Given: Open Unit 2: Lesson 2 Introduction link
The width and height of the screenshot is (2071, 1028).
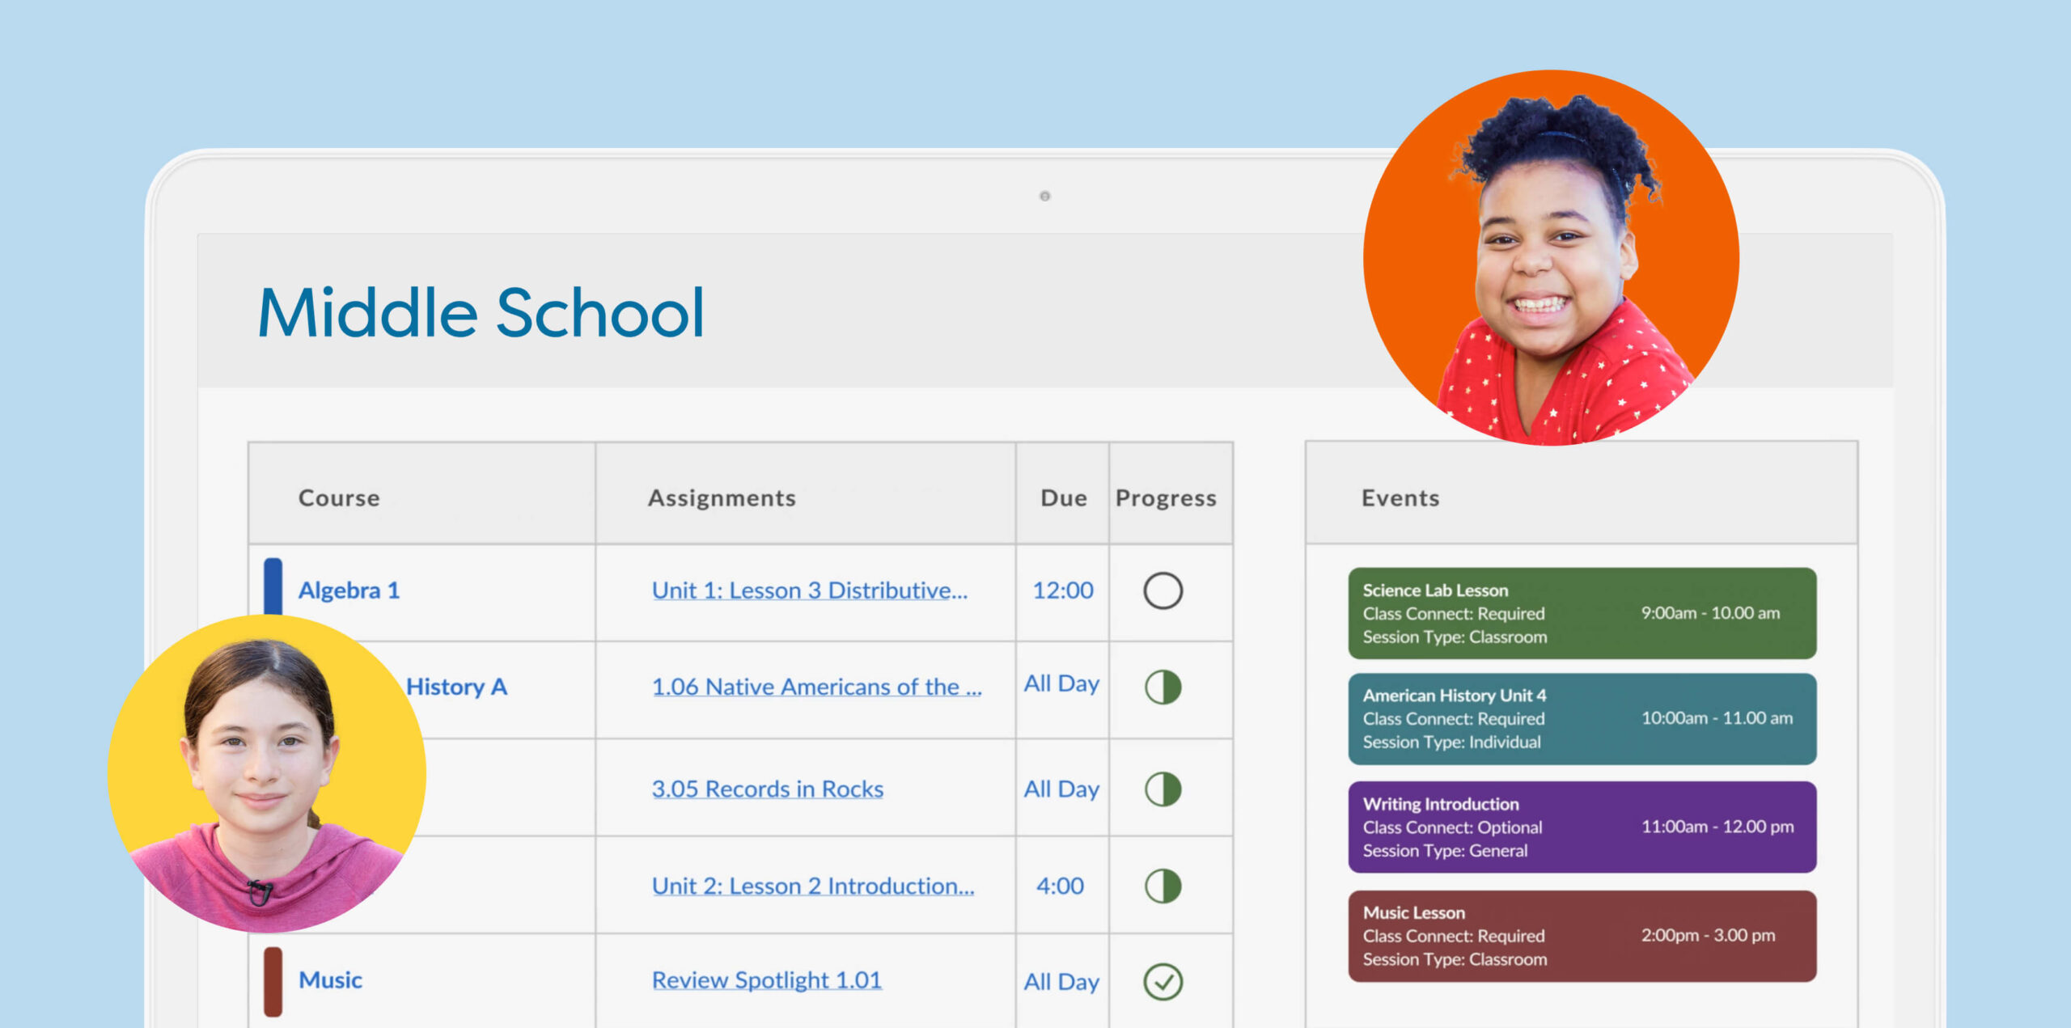Looking at the screenshot, I should click(812, 886).
